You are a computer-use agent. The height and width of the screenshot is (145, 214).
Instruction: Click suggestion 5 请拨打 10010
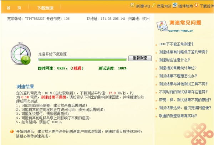click(39, 122)
